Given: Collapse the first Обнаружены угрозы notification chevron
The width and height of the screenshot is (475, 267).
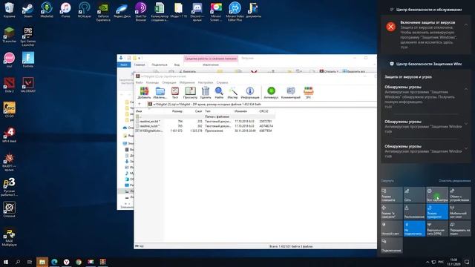Looking at the screenshot, I should (x=466, y=89).
